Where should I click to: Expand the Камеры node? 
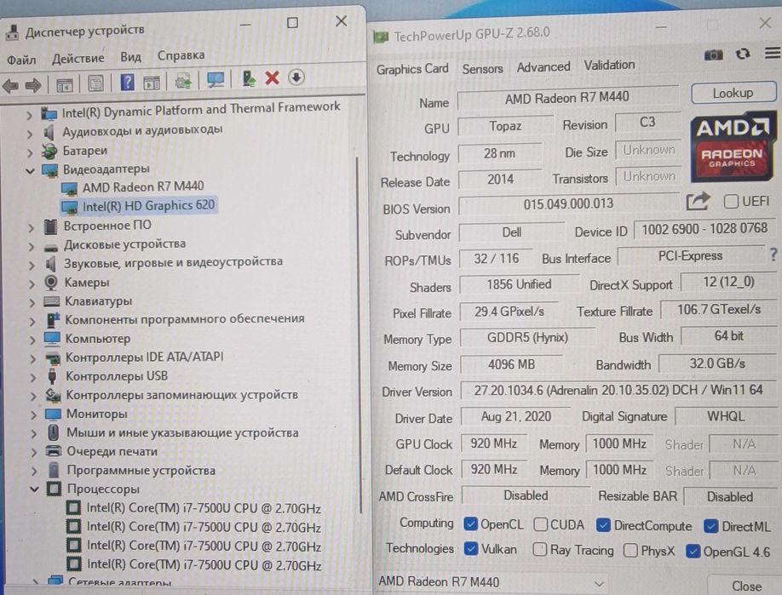32,284
